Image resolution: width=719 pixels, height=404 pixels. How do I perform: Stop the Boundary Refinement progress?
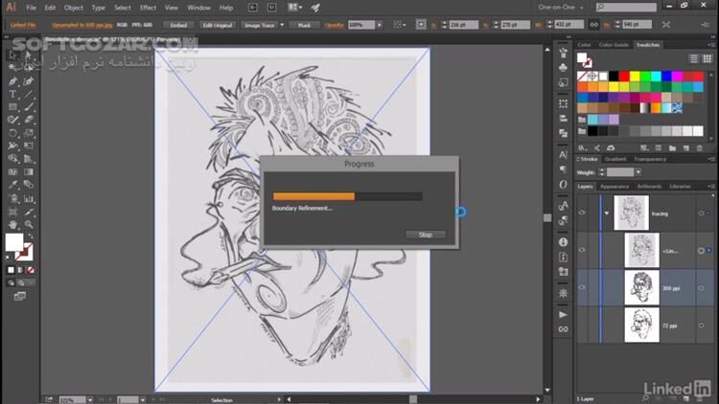pyautogui.click(x=425, y=235)
